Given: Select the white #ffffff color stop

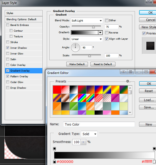Looking at the screenshot, I should click(154, 161).
